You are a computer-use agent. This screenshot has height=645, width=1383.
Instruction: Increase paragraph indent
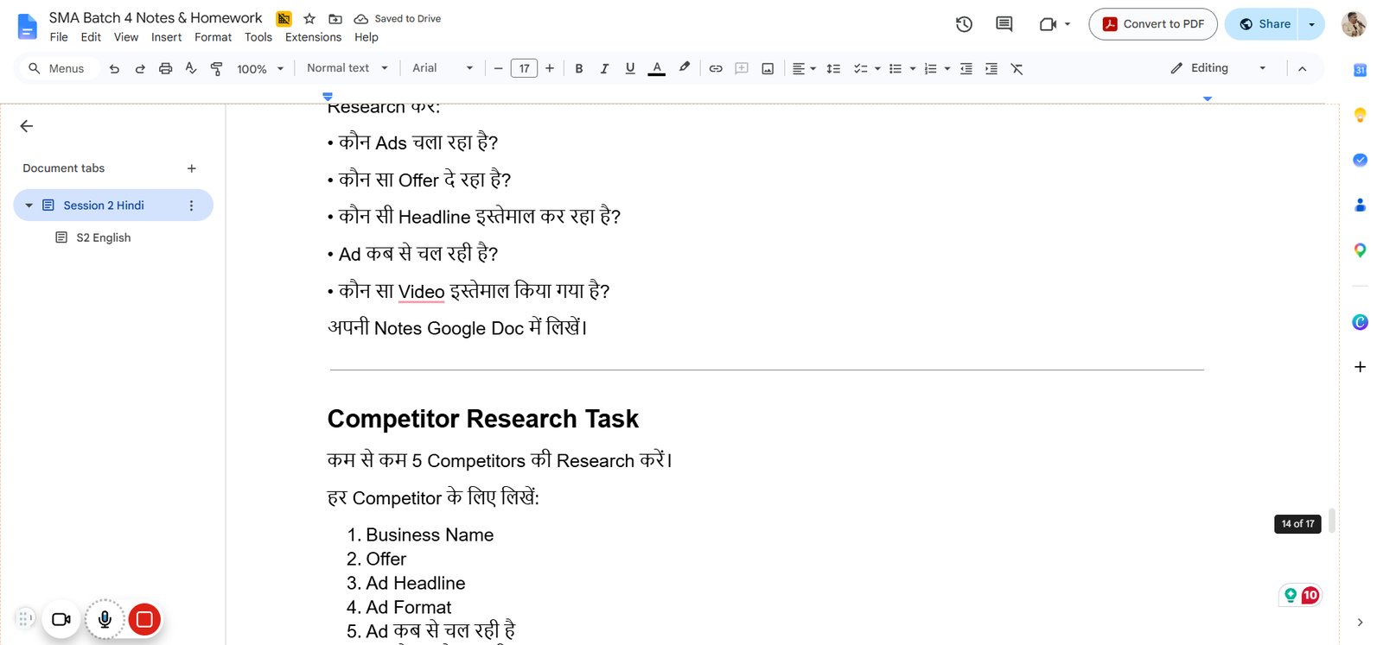tap(991, 69)
